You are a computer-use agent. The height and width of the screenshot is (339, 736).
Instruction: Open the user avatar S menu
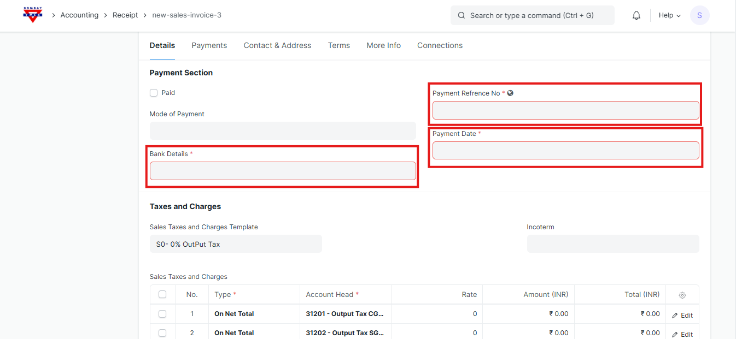coord(699,15)
